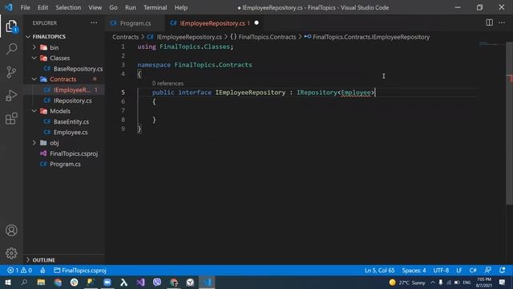Collapse the Models folder
Image resolution: width=513 pixels, height=289 pixels.
[x=34, y=111]
